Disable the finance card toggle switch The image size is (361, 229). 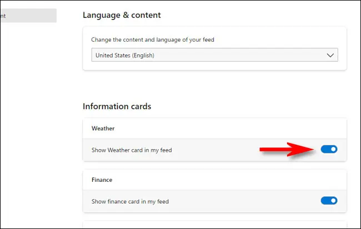point(329,201)
